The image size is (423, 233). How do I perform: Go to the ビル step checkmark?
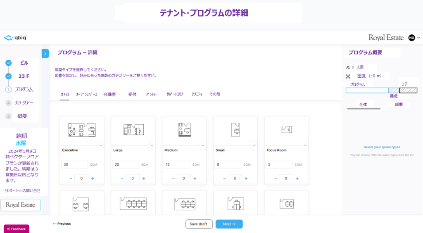pyautogui.click(x=9, y=63)
